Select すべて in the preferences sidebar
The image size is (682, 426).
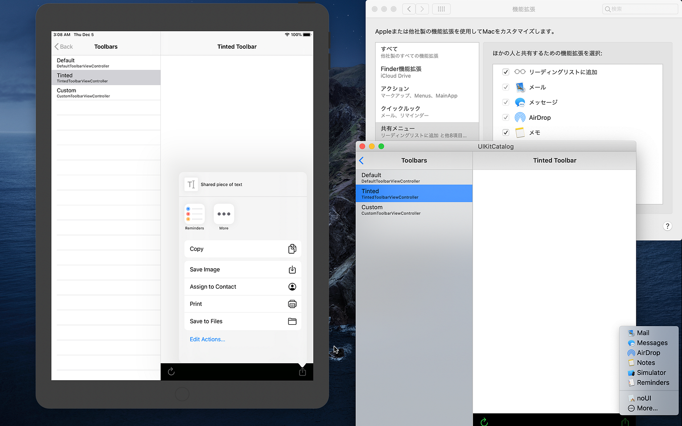point(427,52)
